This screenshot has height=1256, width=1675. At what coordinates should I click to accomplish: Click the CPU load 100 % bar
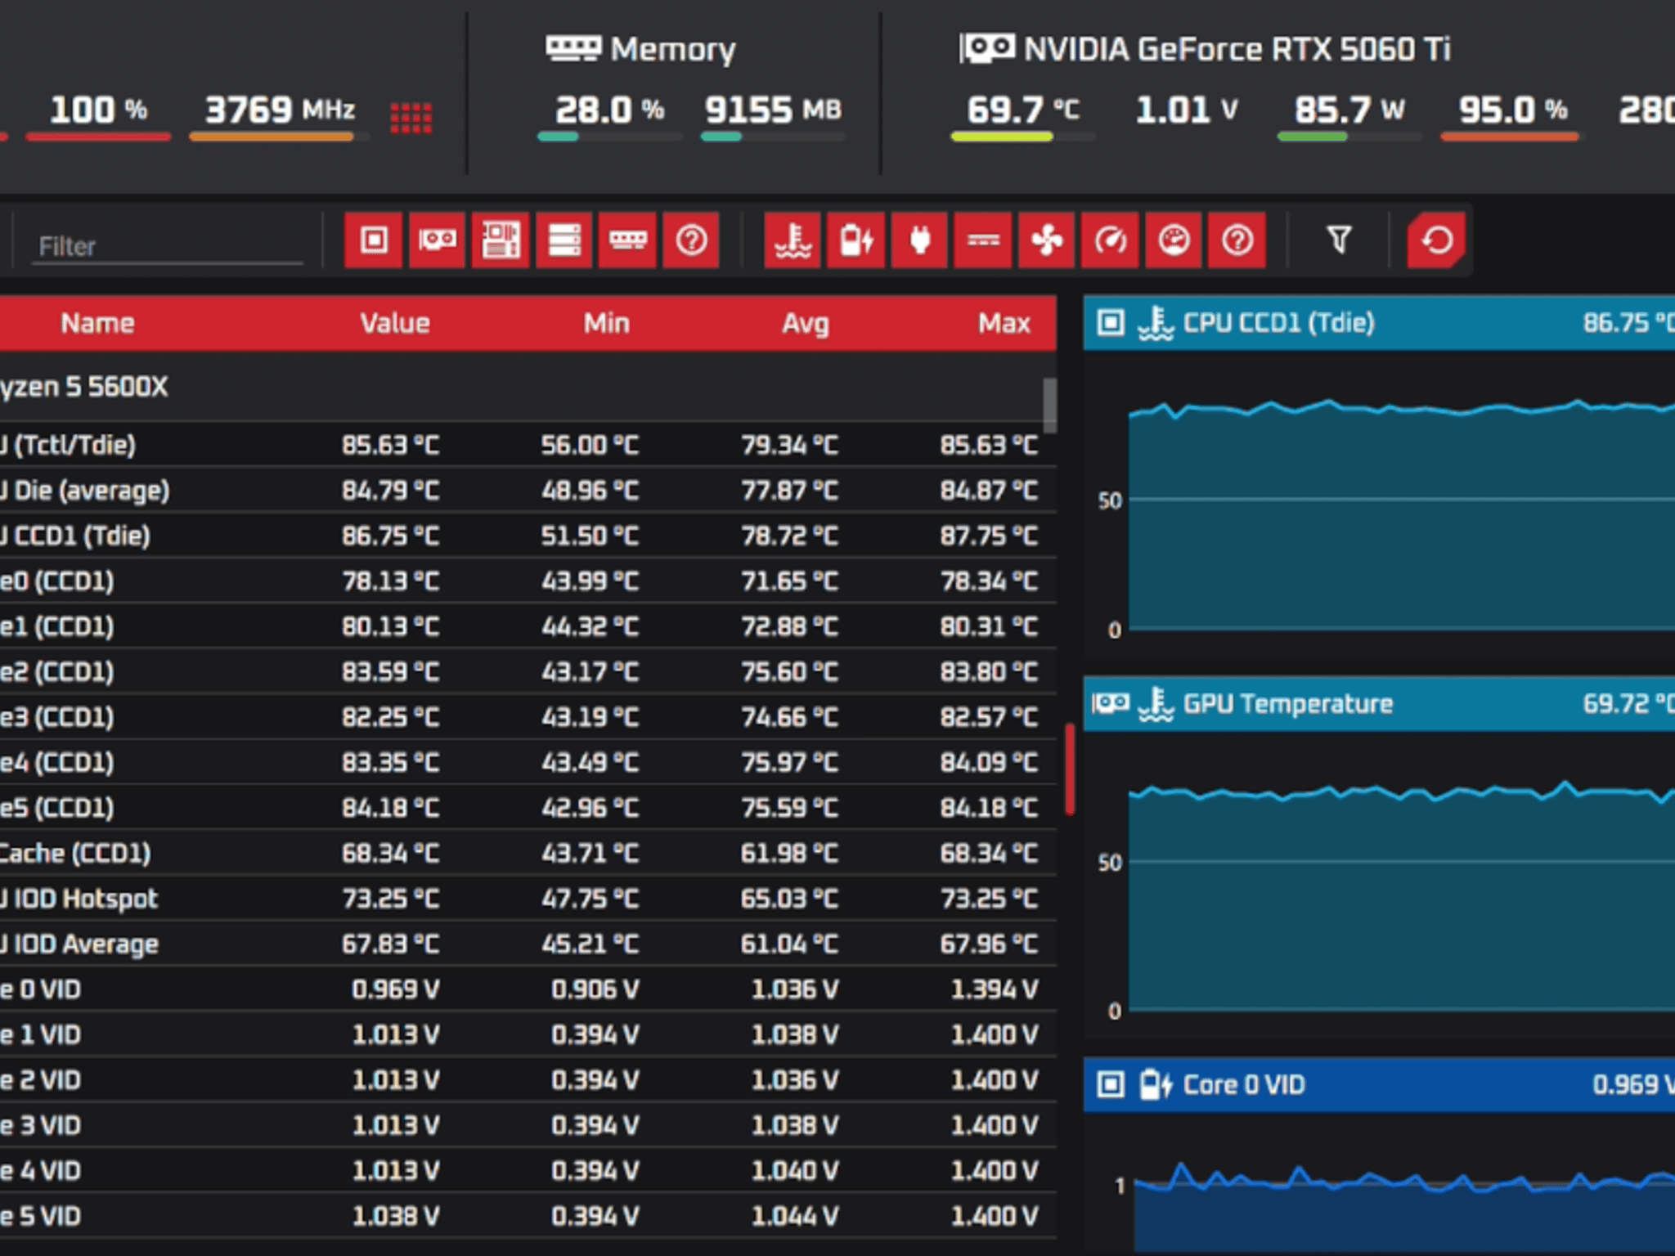click(98, 137)
